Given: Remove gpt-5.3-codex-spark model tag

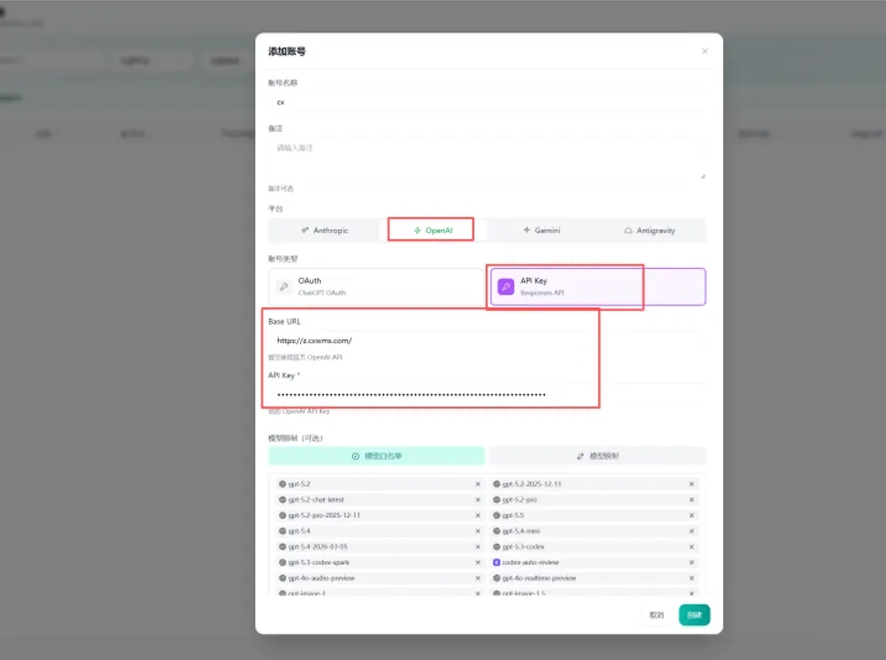Looking at the screenshot, I should coord(477,562).
